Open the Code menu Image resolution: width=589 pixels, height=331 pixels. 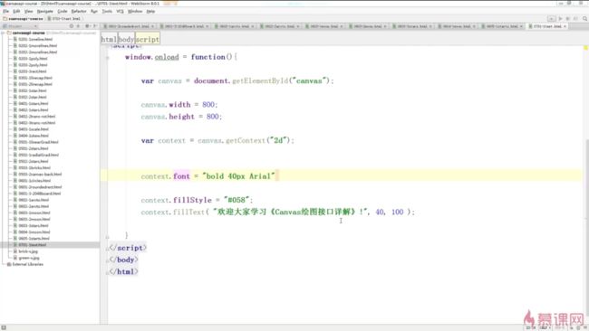pyautogui.click(x=63, y=11)
